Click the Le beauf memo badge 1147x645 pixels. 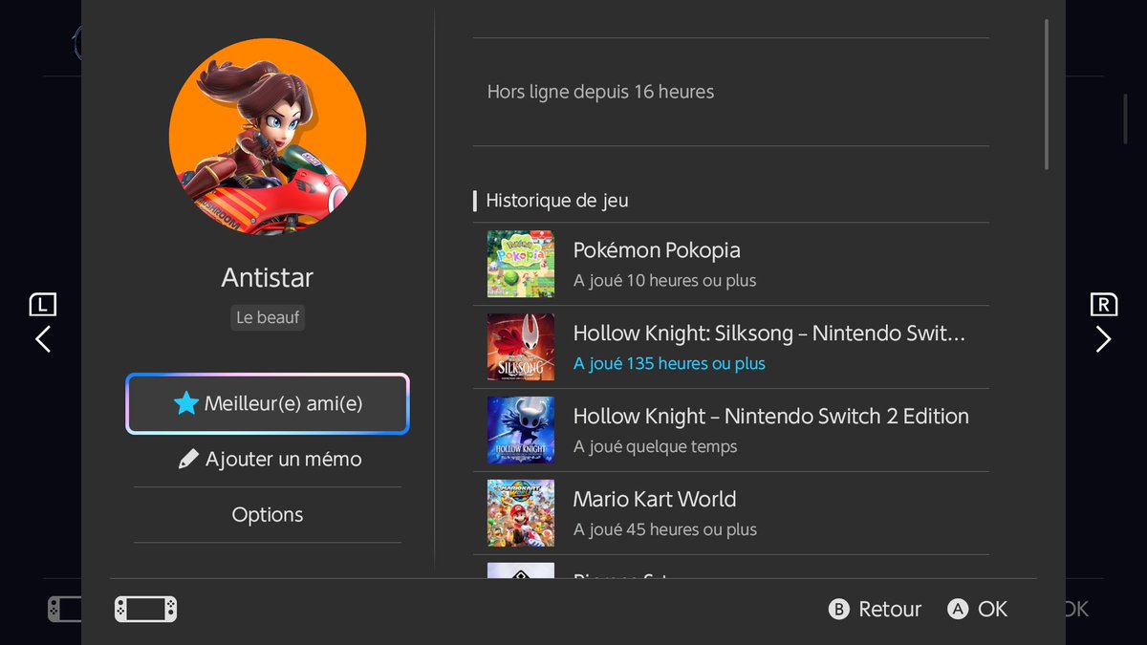coord(268,317)
